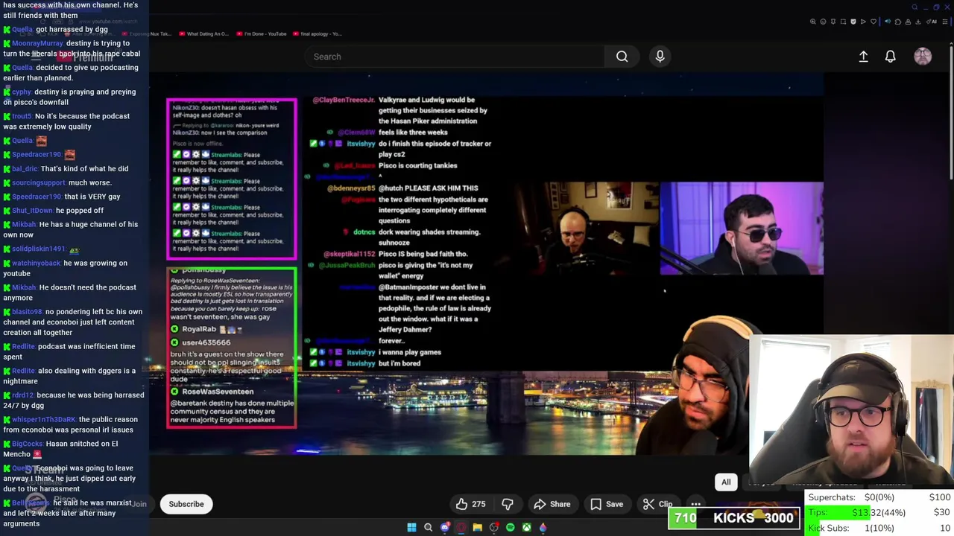Image resolution: width=954 pixels, height=536 pixels.
Task: Open the 'final apology - Yo...' bookmark
Action: point(317,33)
